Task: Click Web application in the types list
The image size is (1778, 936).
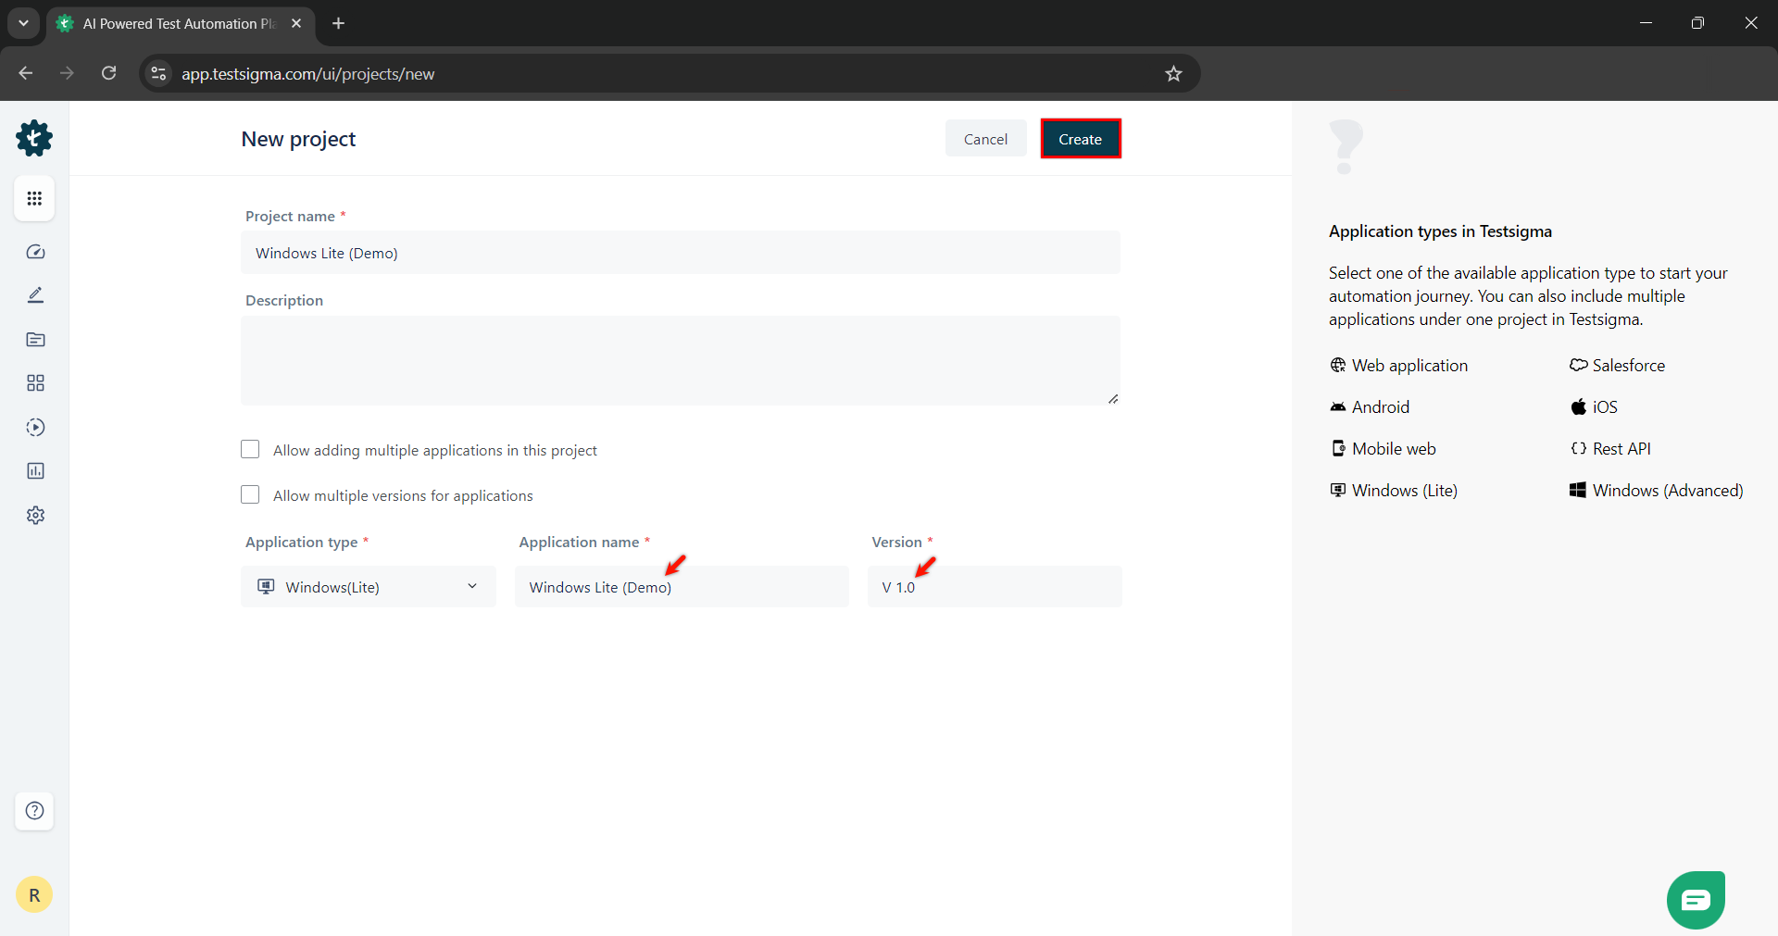Action: pyautogui.click(x=1398, y=366)
